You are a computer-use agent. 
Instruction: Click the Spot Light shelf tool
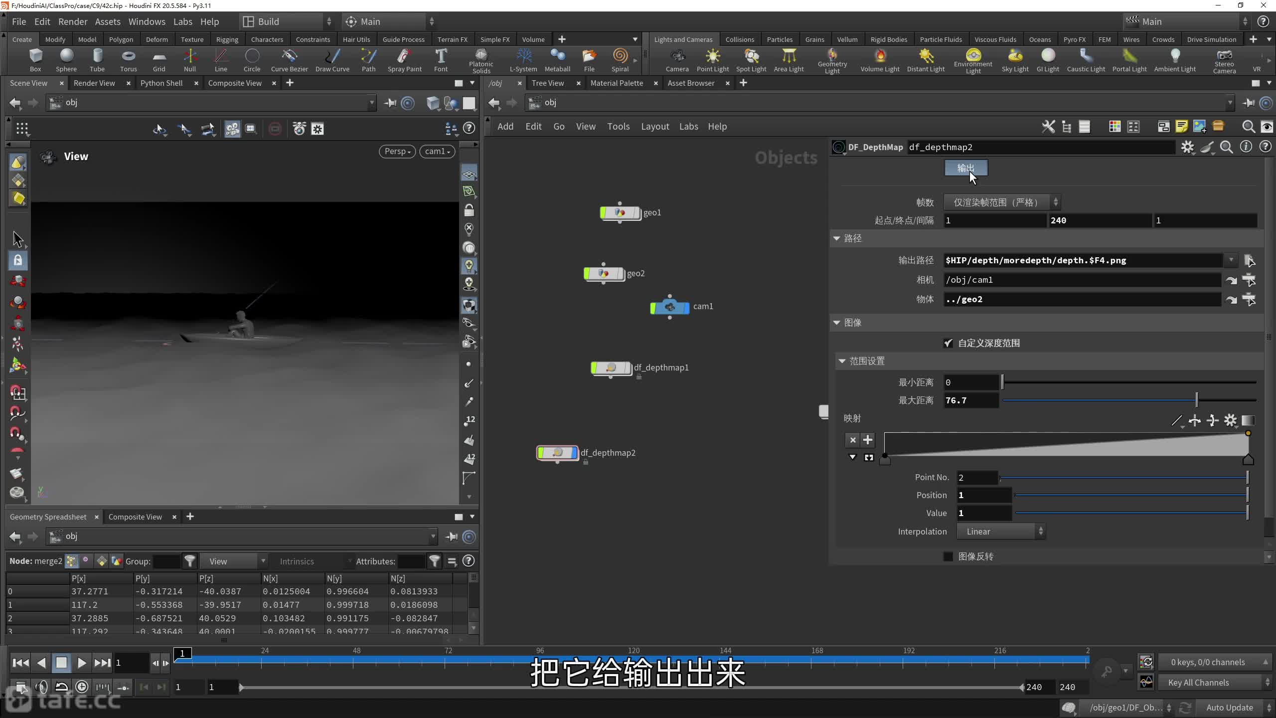click(x=751, y=60)
